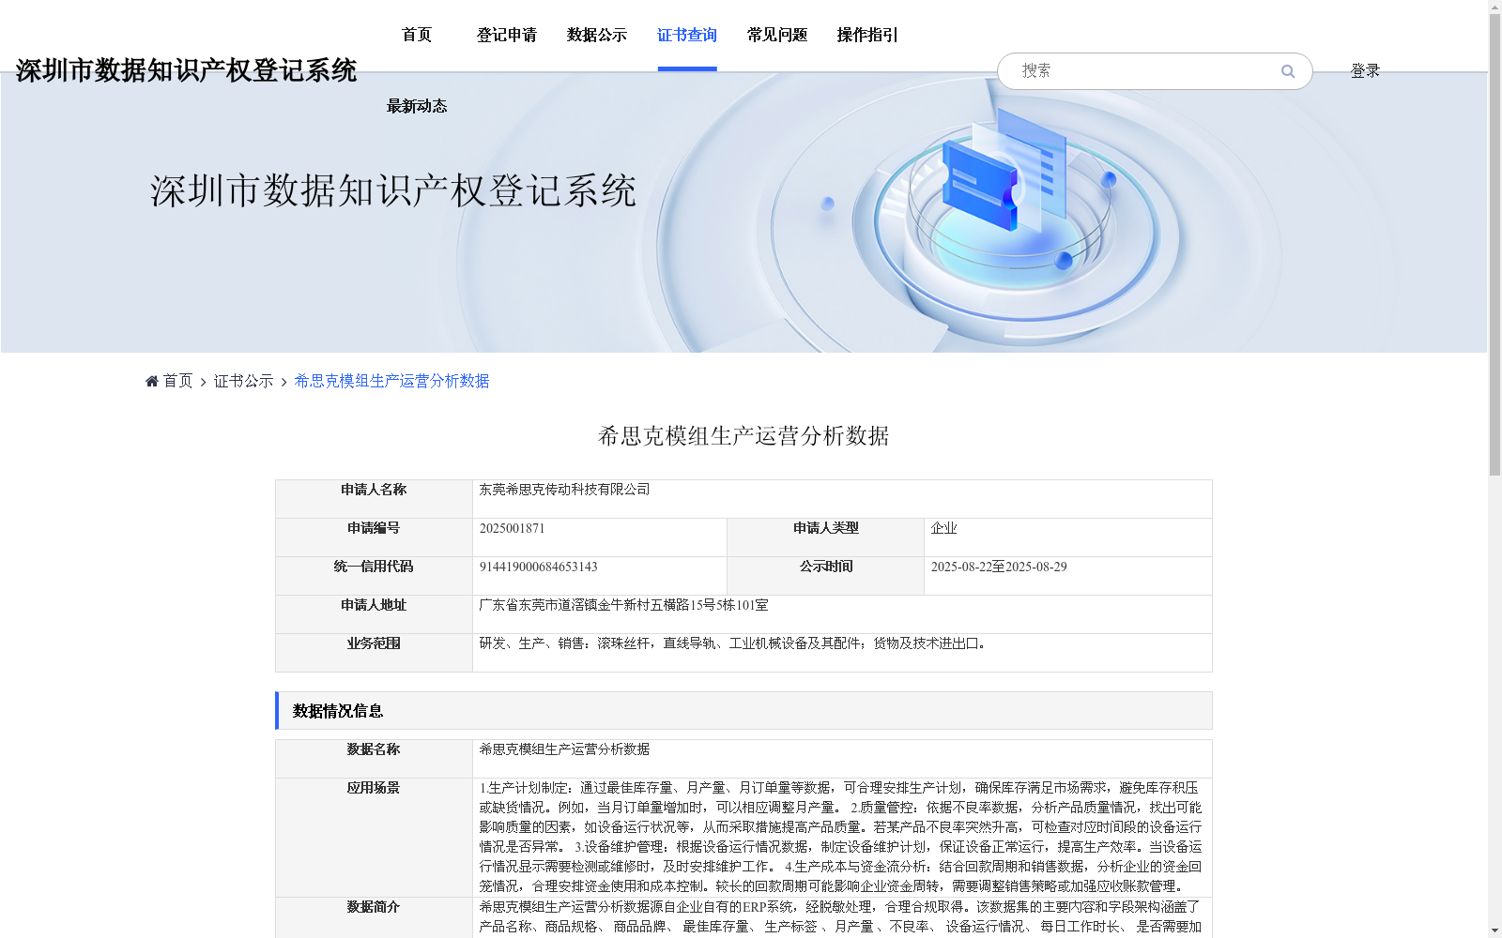Click the 公示时间 label cell
Viewport: 1502px width, 938px height.
pyautogui.click(x=826, y=576)
